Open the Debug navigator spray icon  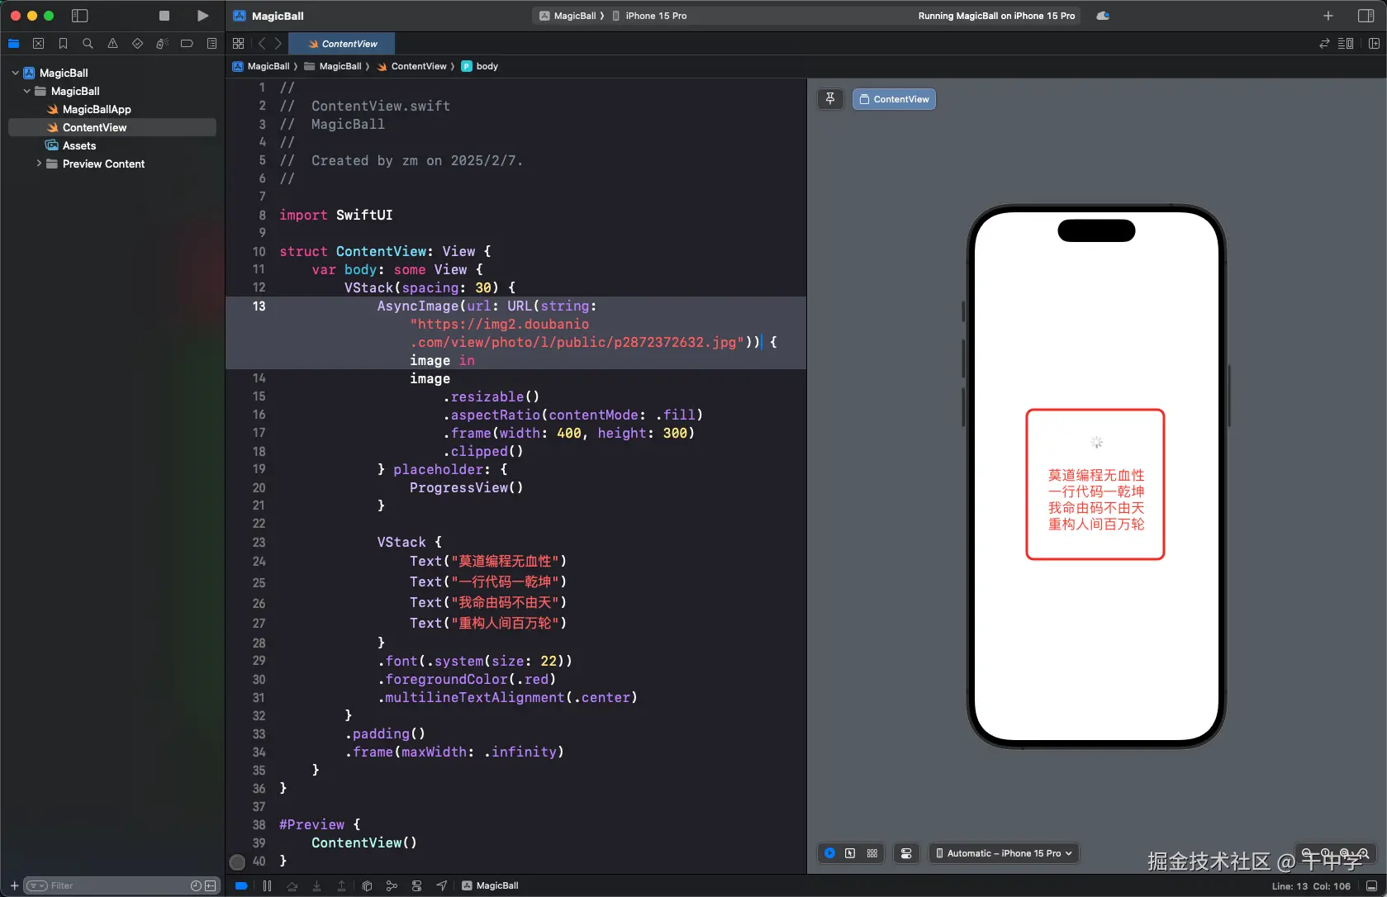pyautogui.click(x=162, y=44)
